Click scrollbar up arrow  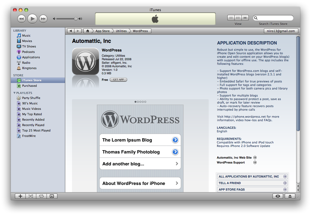(298, 186)
